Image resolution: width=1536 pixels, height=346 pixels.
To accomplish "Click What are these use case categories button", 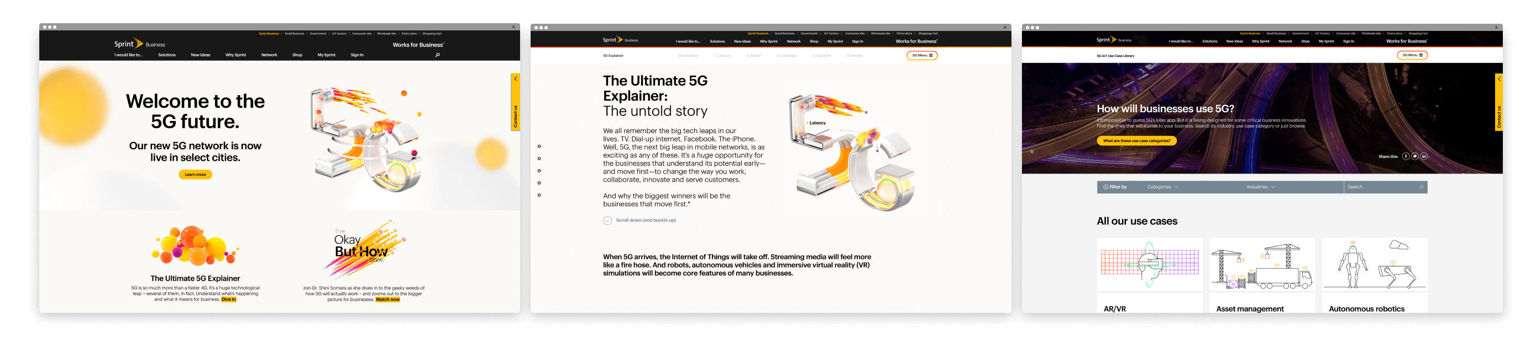I will coord(1136,141).
